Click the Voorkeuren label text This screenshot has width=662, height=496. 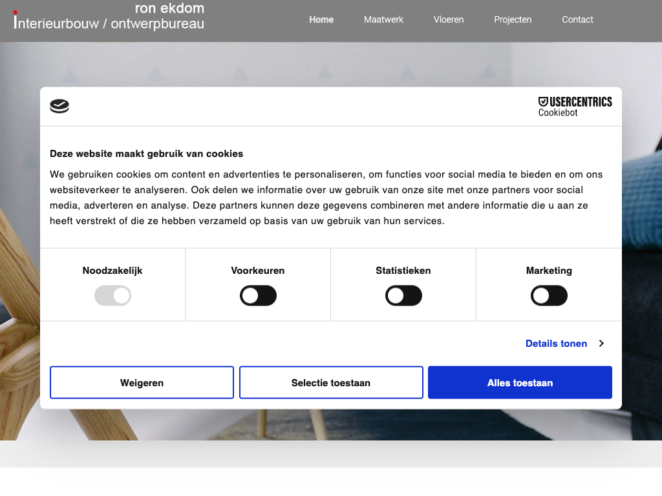coord(258,271)
